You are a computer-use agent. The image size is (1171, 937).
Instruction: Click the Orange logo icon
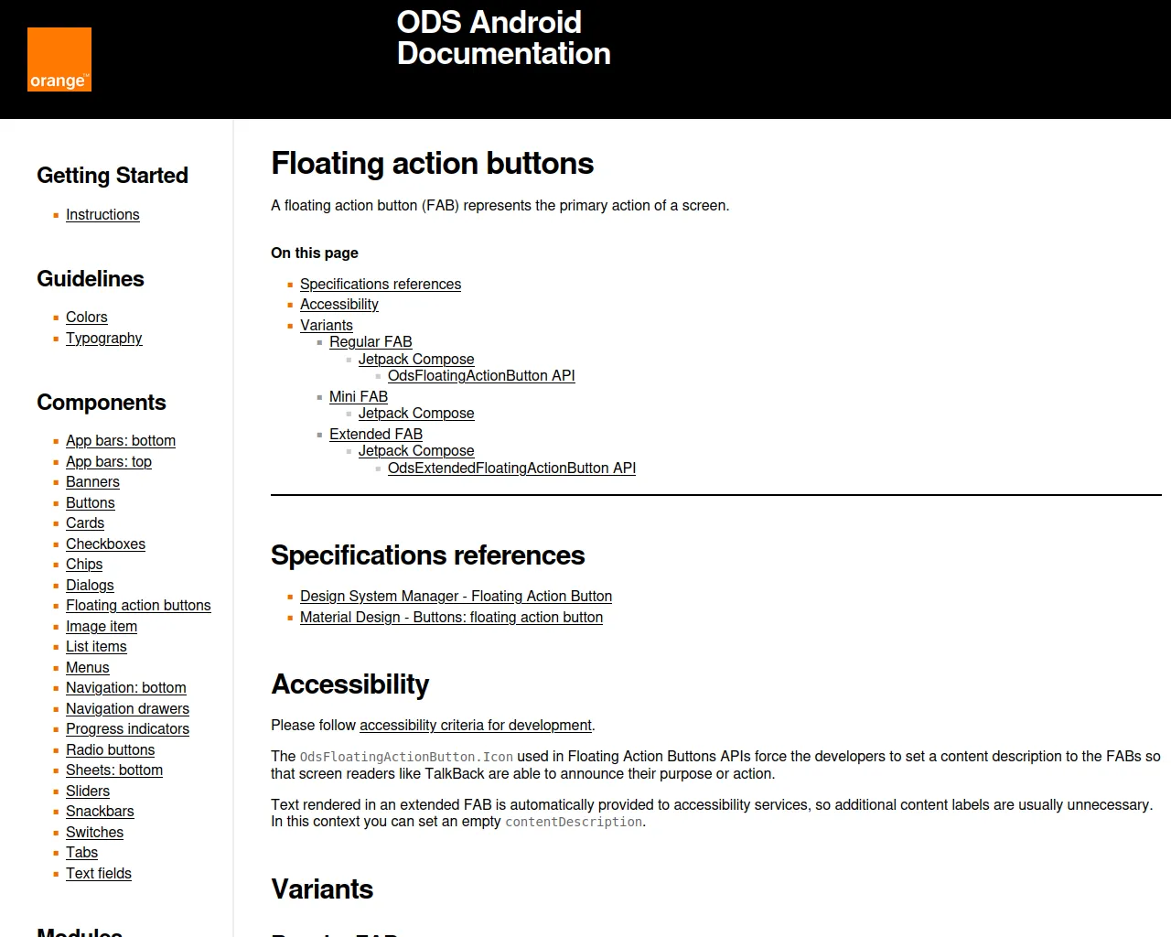[59, 59]
